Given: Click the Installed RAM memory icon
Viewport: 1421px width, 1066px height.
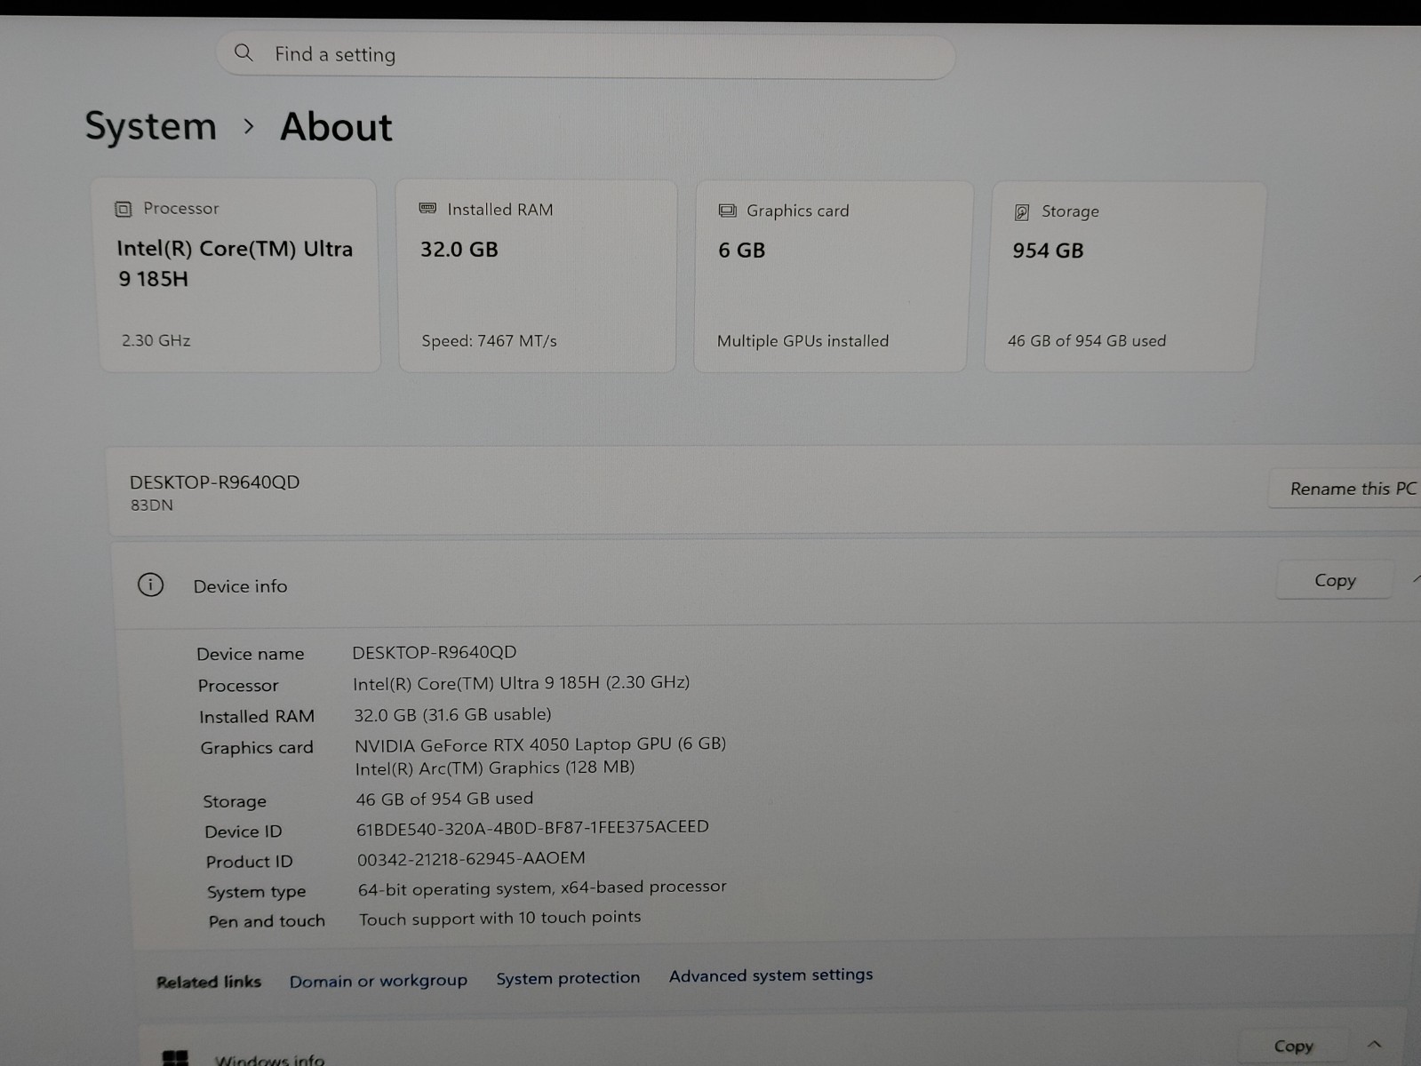Looking at the screenshot, I should pyautogui.click(x=427, y=209).
